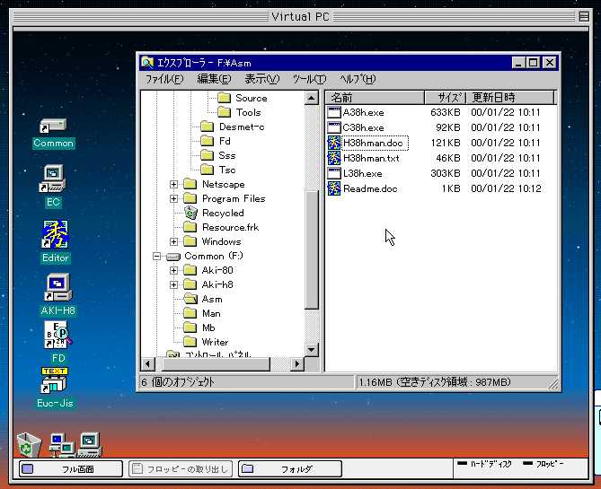Click the フル画面 button in Virtual PC bar
Image resolution: width=601 pixels, height=489 pixels.
pos(71,468)
